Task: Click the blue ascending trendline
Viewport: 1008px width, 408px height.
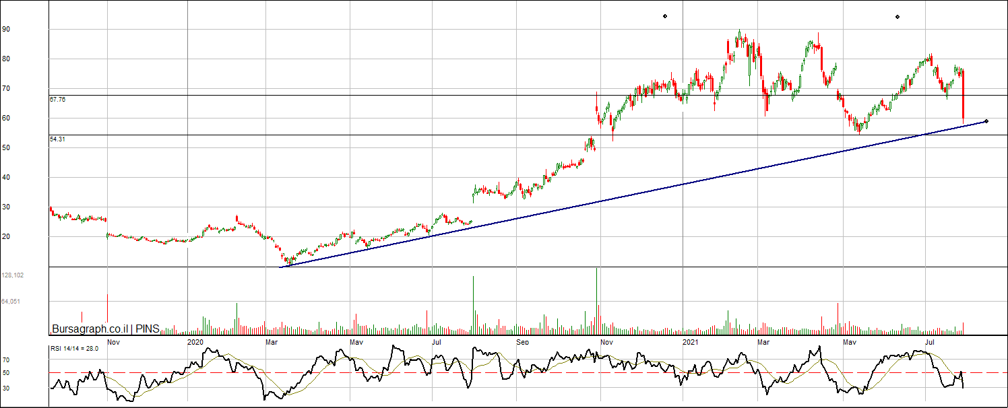Action: (606, 199)
